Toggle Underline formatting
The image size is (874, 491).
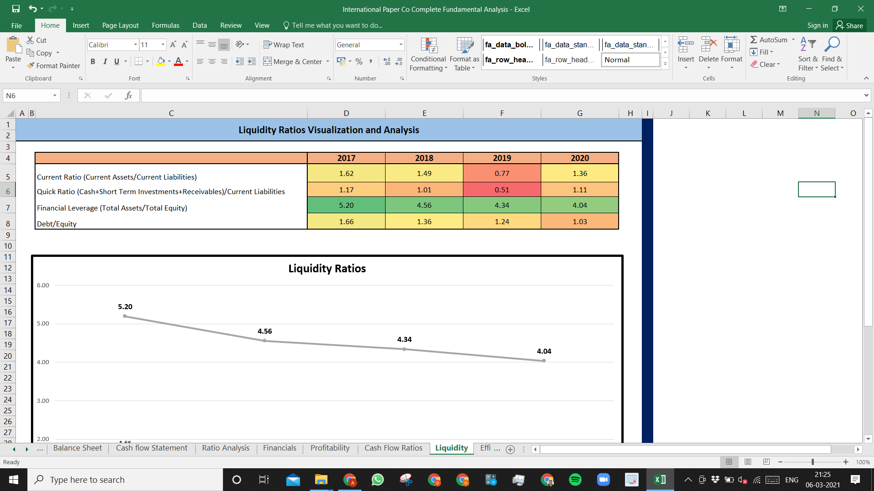pyautogui.click(x=117, y=61)
